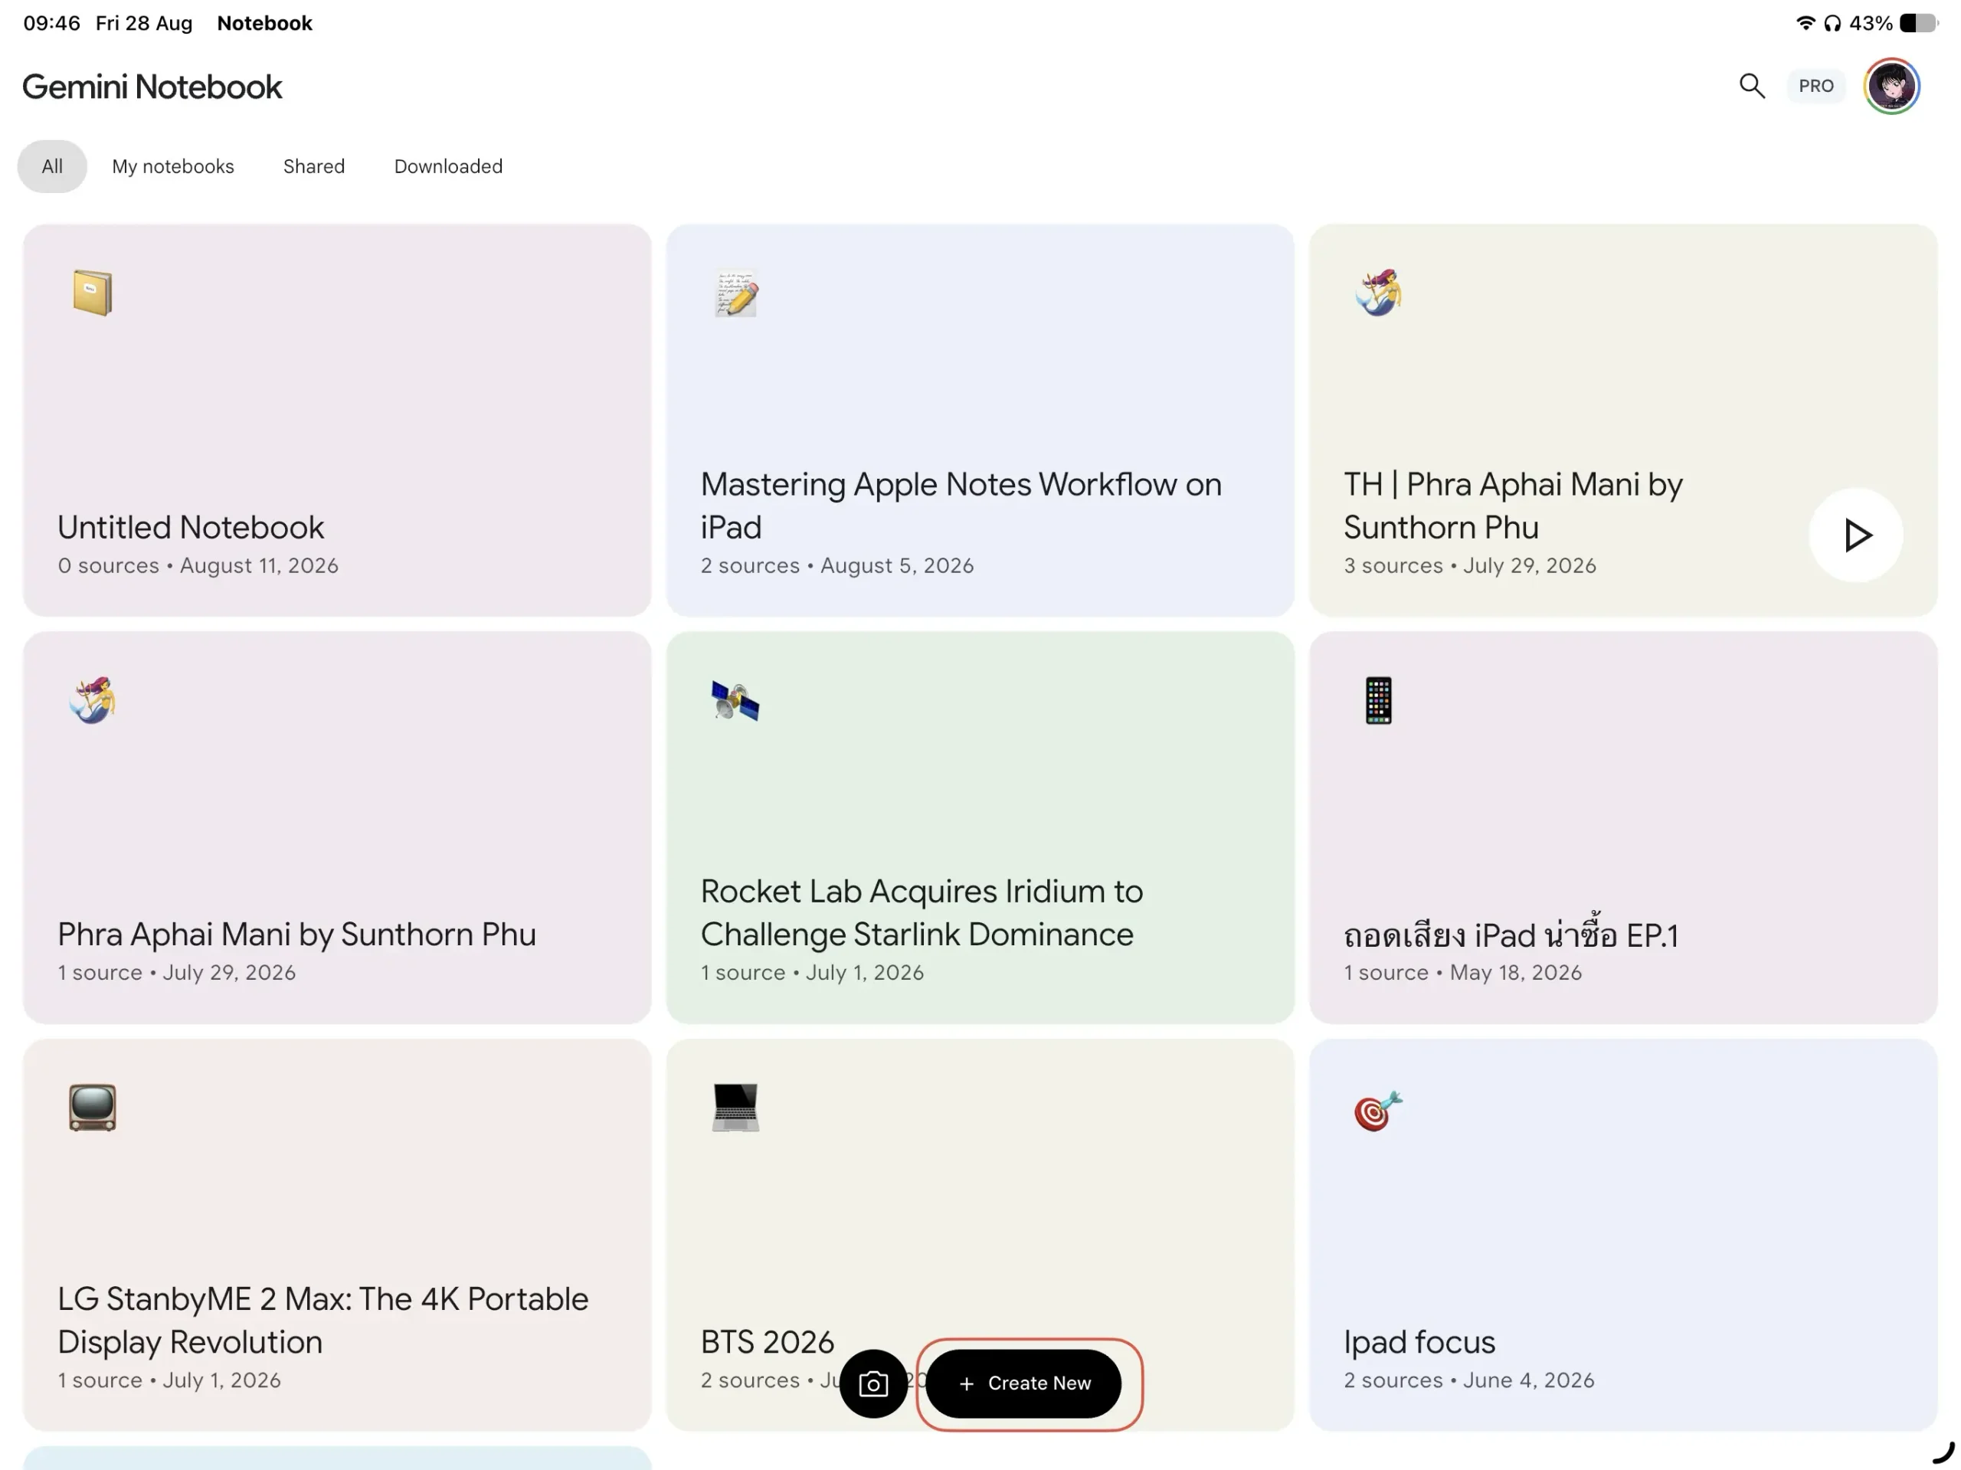Tap the camera capture button
This screenshot has height=1470, width=1961.
[873, 1383]
